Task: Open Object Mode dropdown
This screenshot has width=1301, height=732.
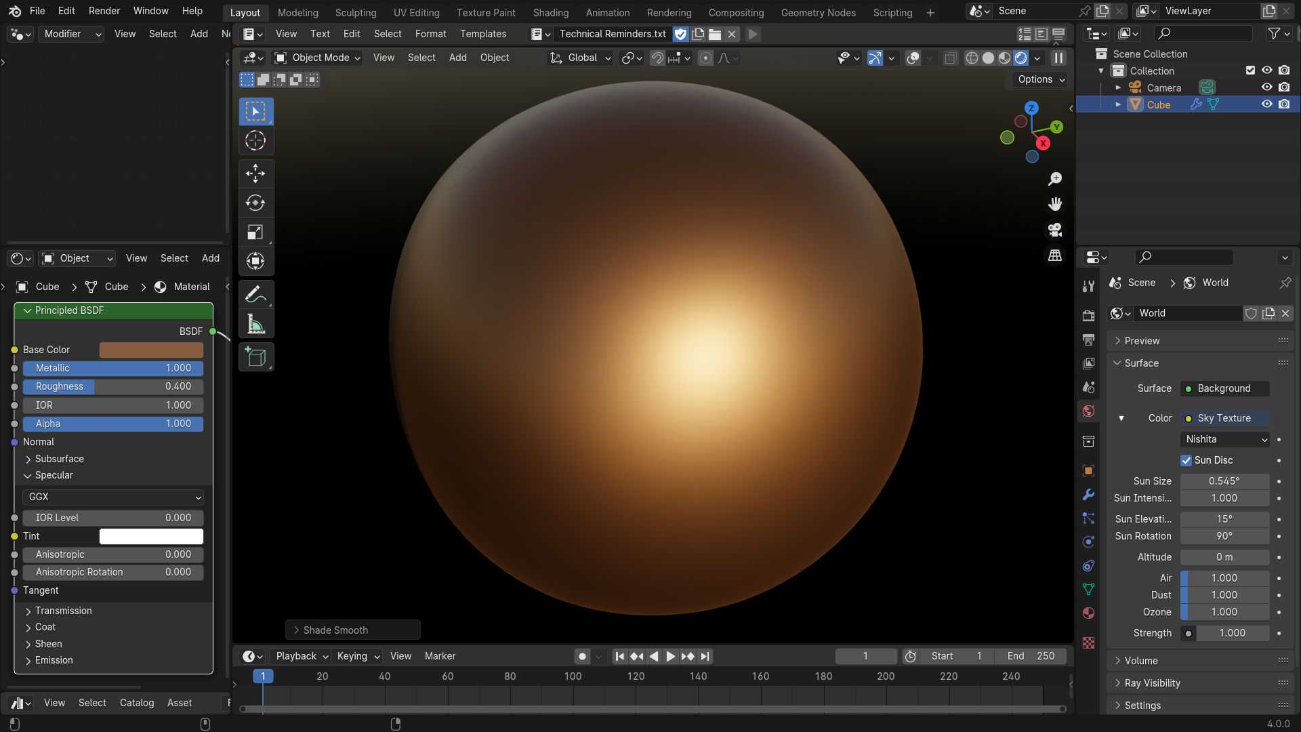Action: point(316,58)
